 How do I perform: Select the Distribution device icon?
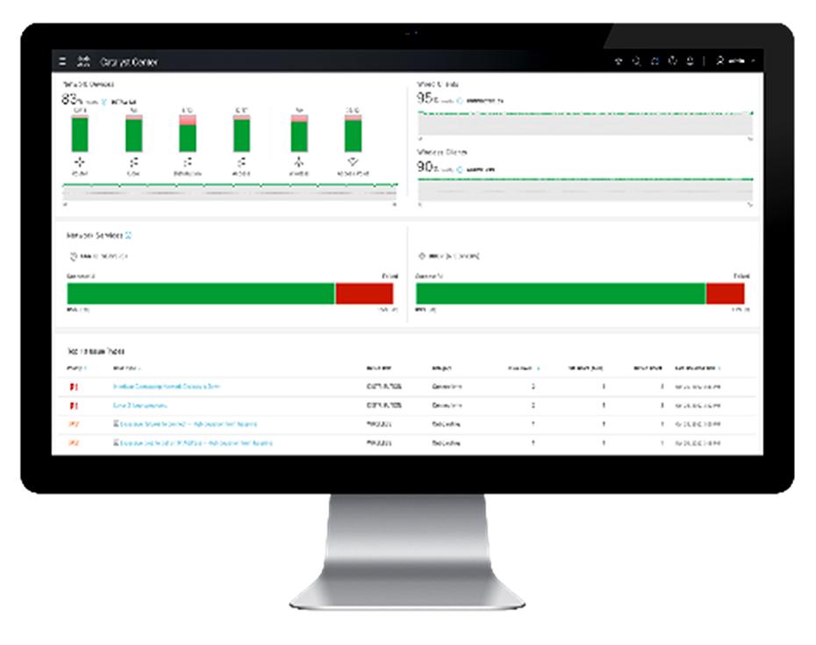coord(188,161)
